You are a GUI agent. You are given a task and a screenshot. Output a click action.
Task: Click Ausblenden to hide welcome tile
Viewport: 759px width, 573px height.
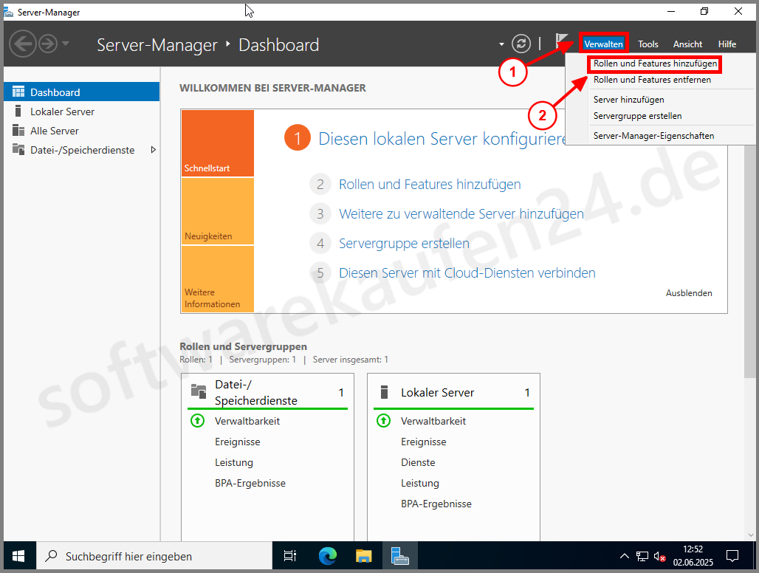tap(689, 293)
